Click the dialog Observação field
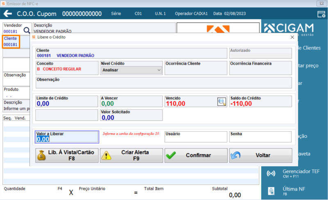The image size is (328, 200). (x=164, y=83)
